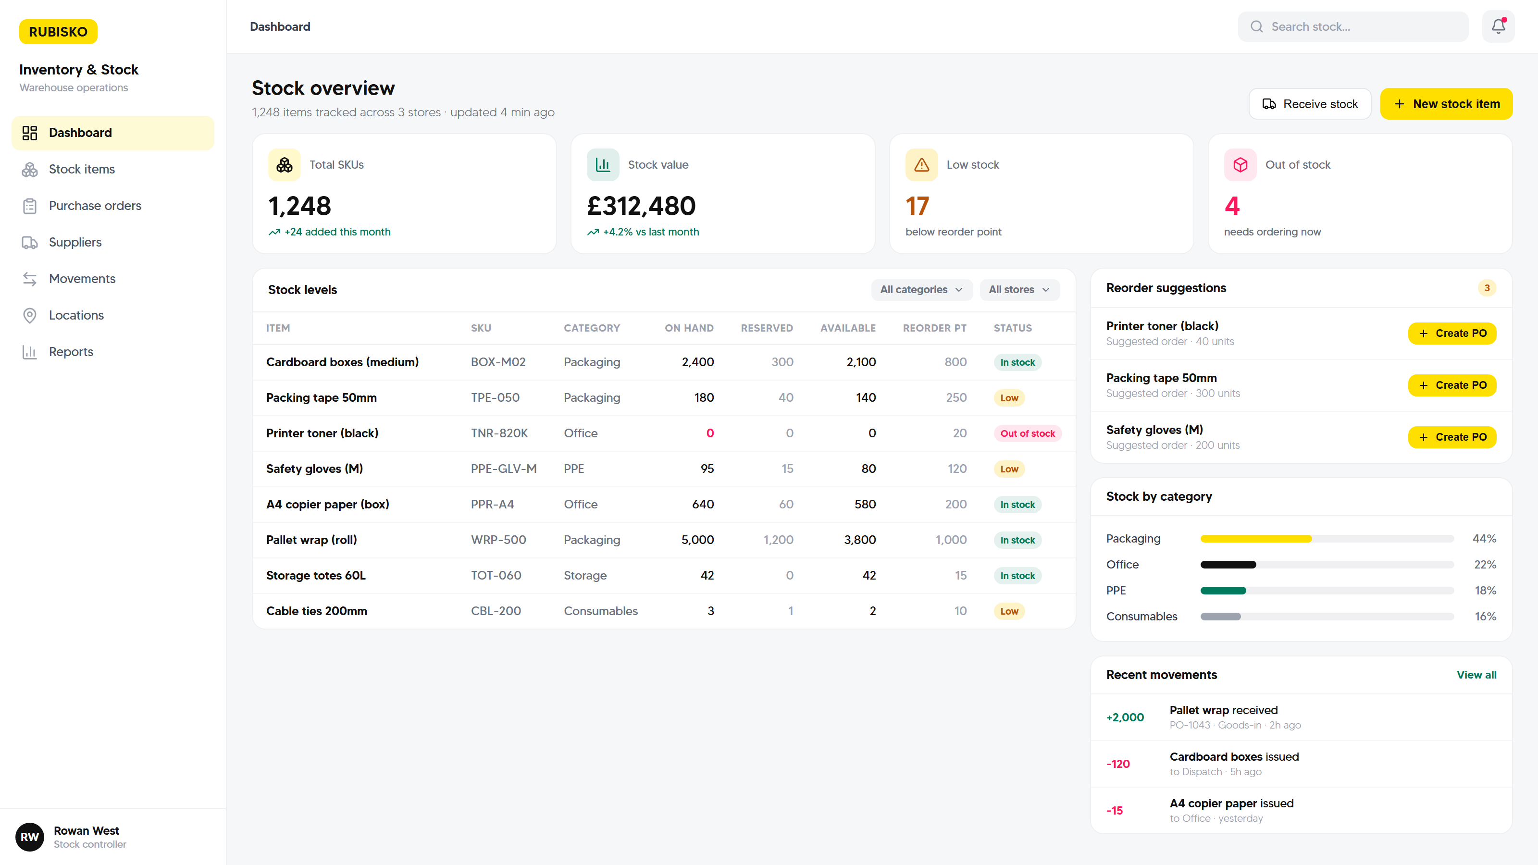Click the trend arrow beside +4.2% vs last month

tap(593, 232)
